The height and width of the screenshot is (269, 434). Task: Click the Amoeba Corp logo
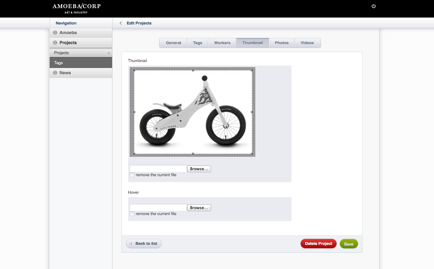click(76, 8)
